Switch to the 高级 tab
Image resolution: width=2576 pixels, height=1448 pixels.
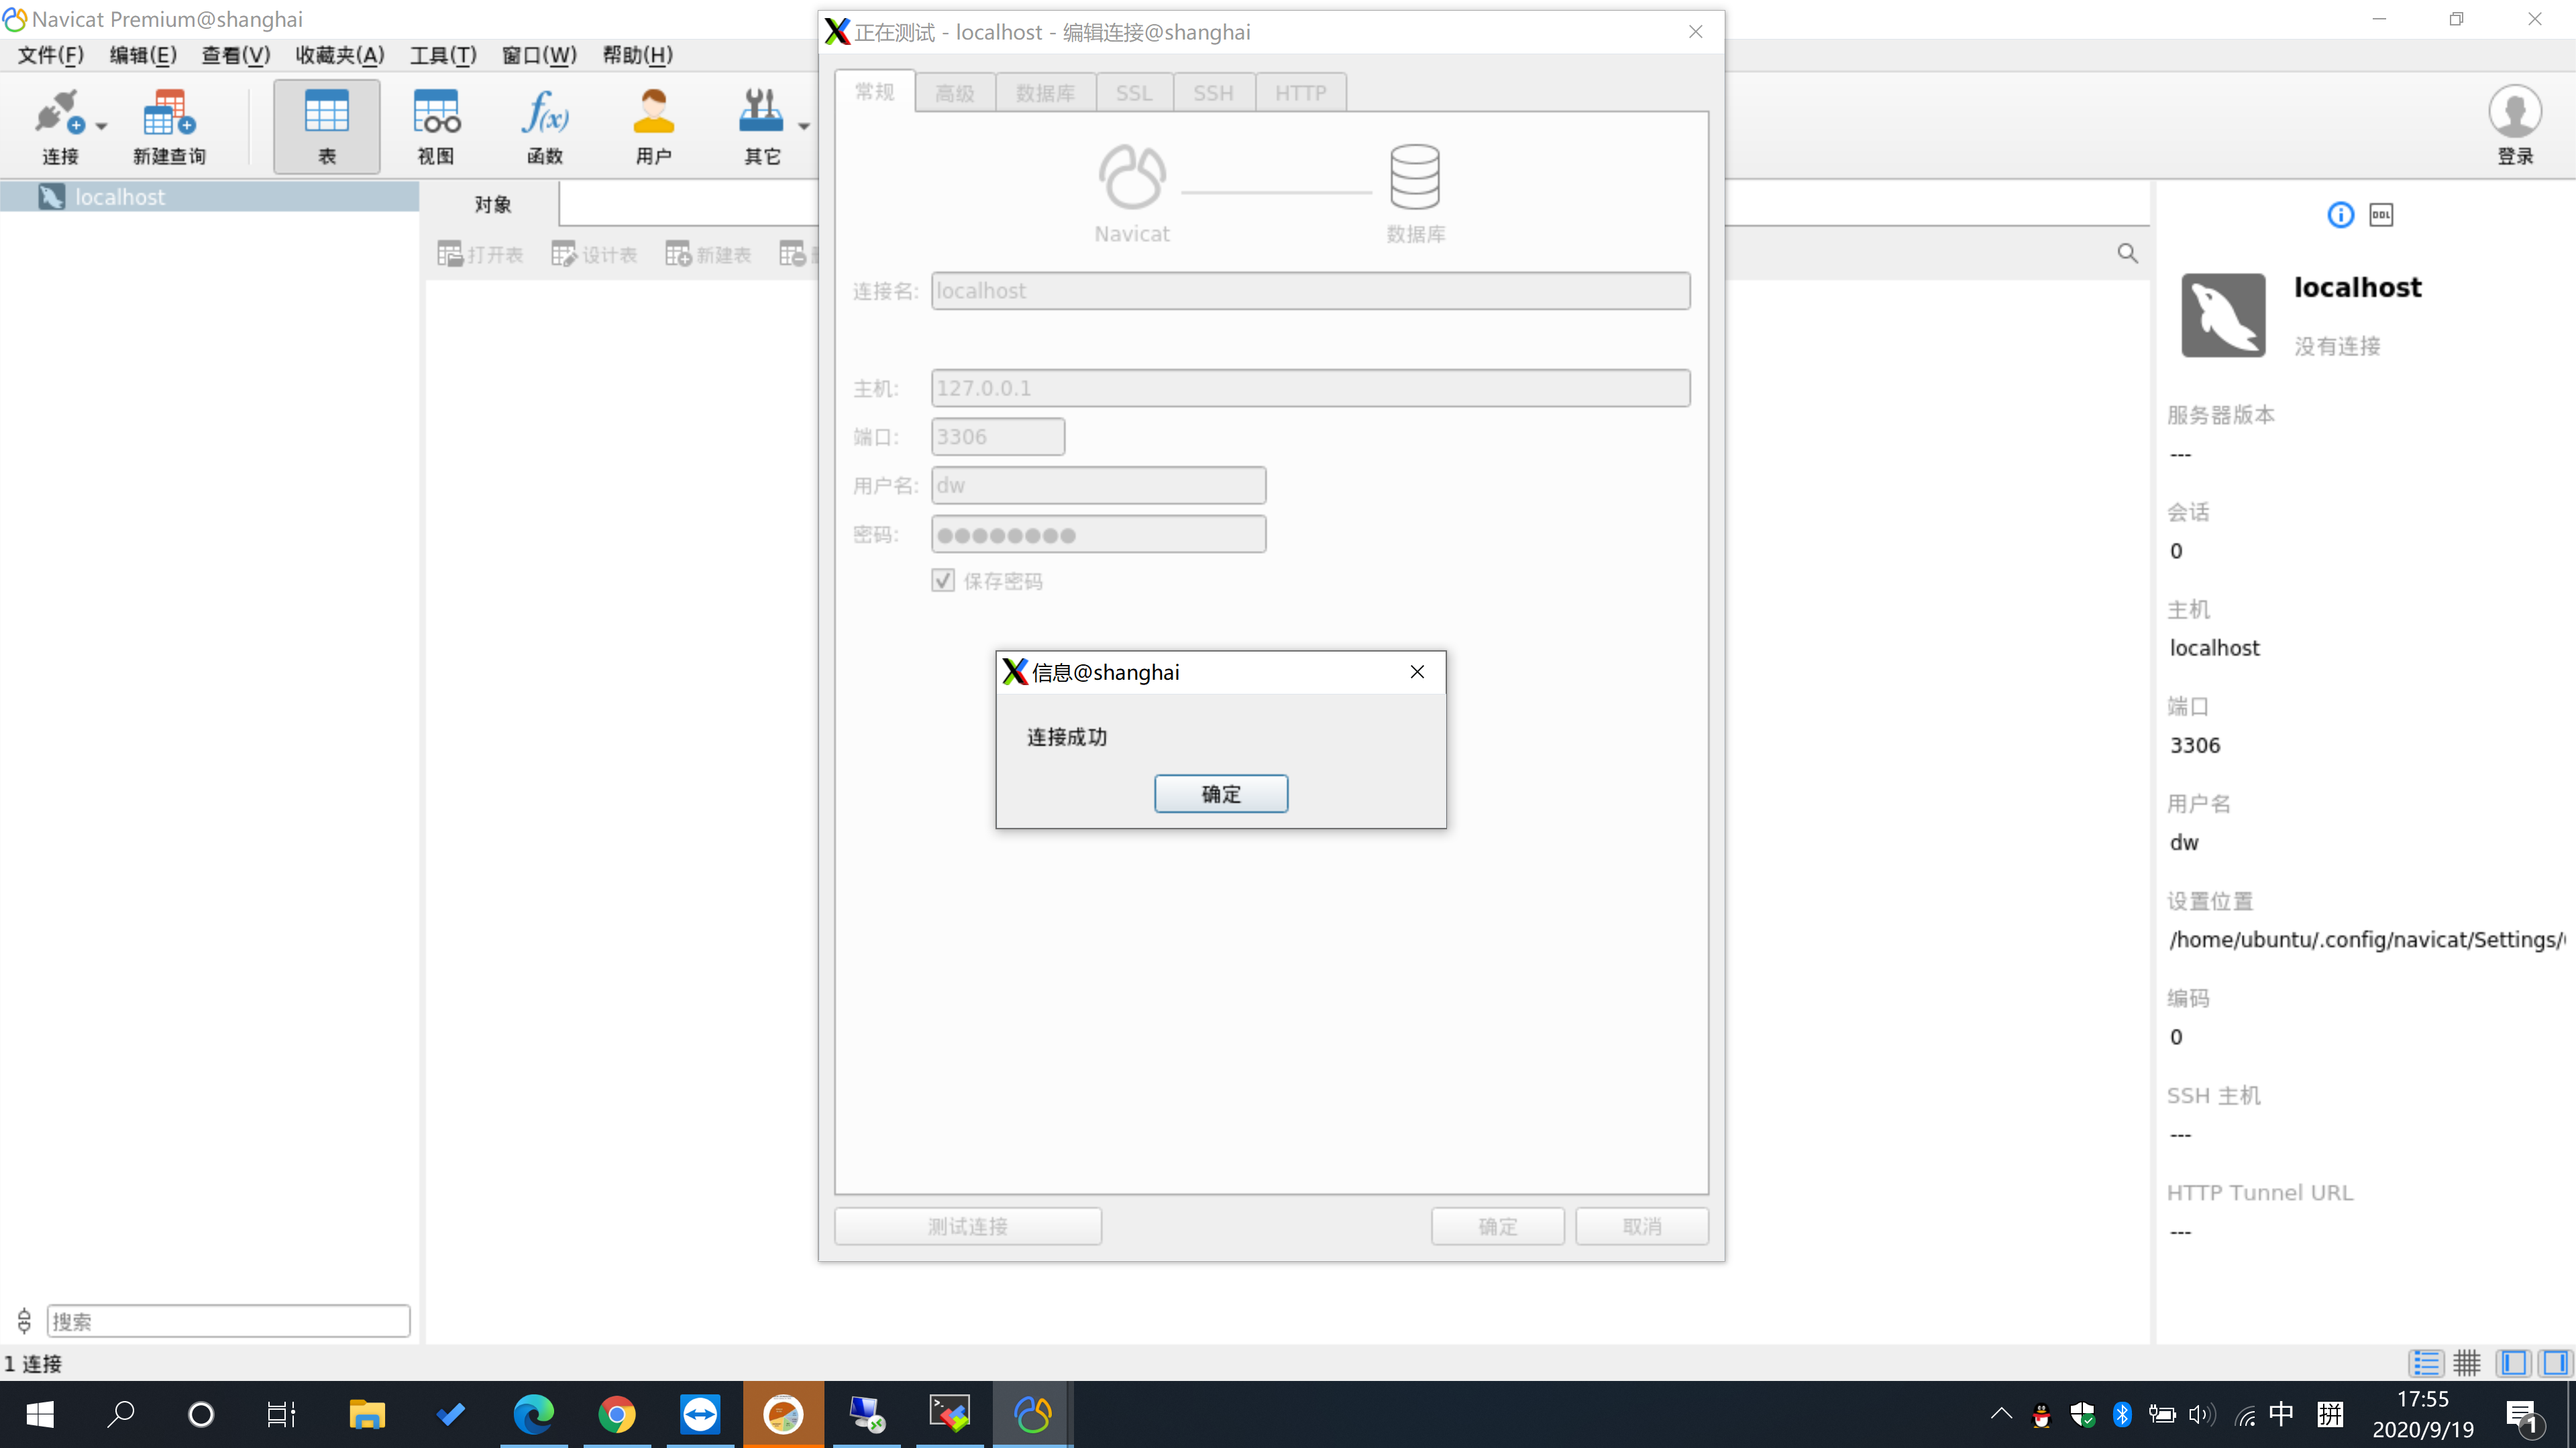[x=955, y=93]
